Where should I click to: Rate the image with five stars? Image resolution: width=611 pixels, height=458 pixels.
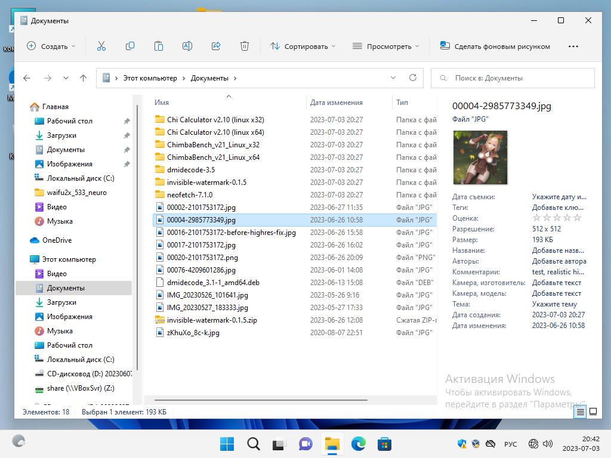[x=577, y=218]
